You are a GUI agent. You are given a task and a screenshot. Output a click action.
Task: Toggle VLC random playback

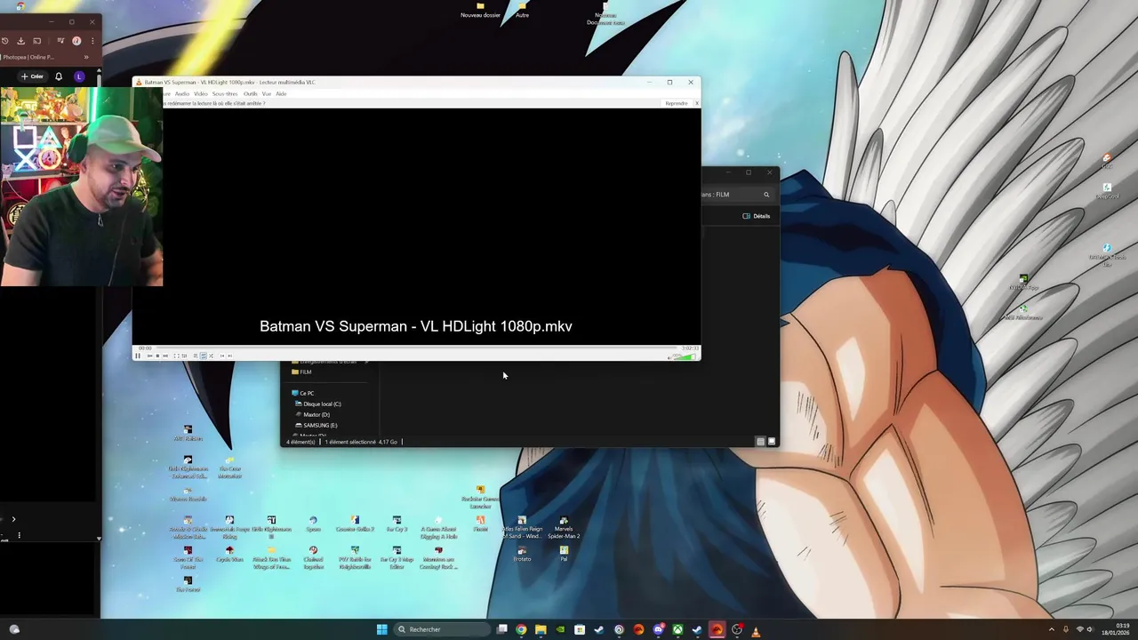click(211, 356)
